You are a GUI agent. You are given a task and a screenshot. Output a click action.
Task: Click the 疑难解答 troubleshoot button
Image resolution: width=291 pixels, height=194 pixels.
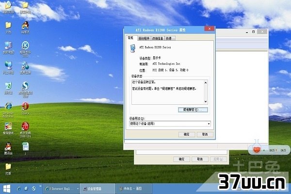click(x=193, y=110)
